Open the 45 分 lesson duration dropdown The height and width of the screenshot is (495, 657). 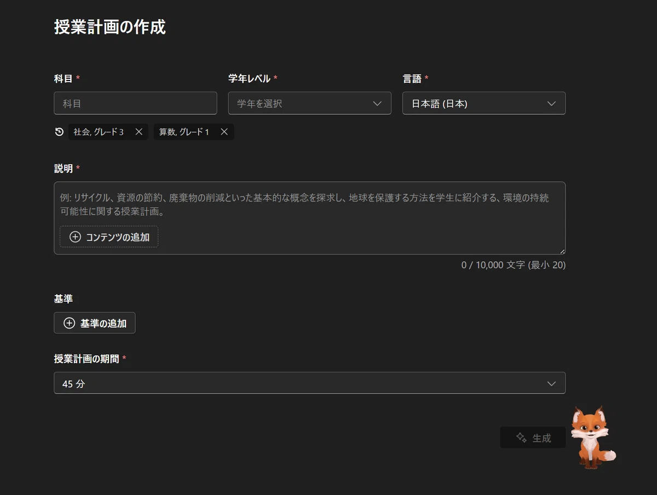[x=309, y=383]
